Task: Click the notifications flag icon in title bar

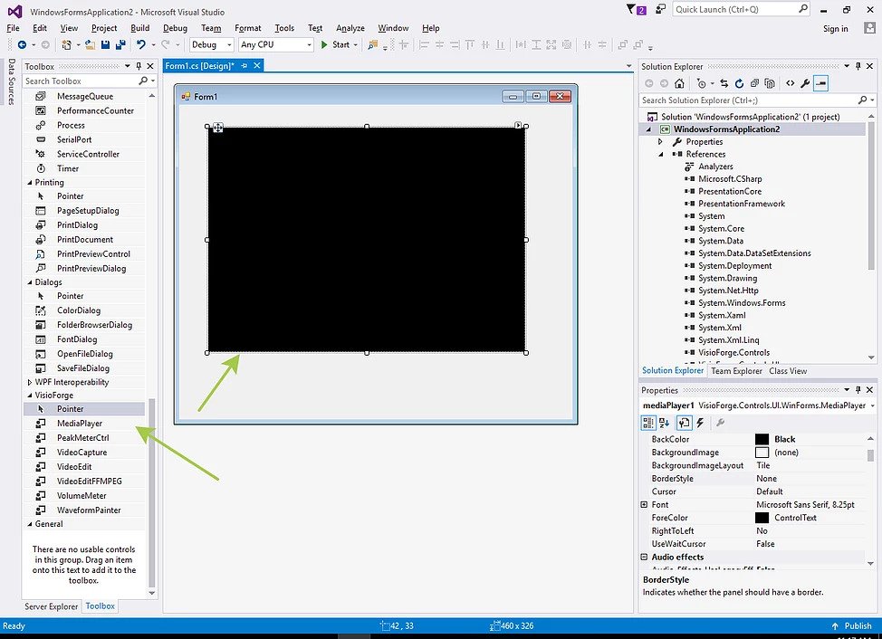Action: [x=637, y=10]
